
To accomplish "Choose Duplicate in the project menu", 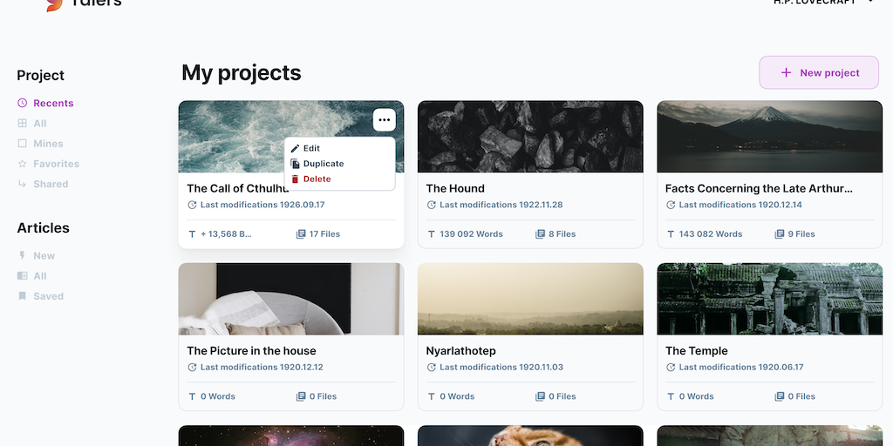I will pyautogui.click(x=323, y=164).
